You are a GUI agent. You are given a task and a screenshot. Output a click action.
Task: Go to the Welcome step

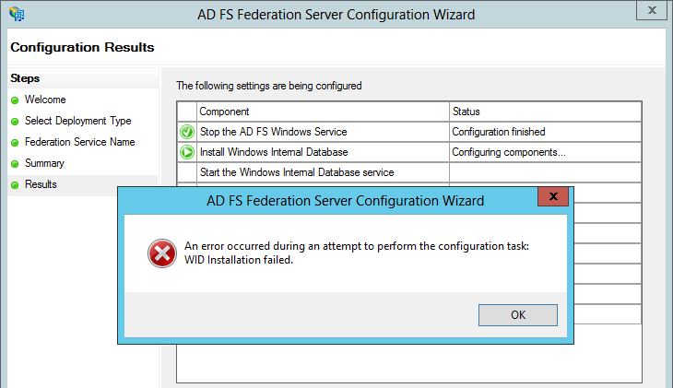(x=45, y=100)
